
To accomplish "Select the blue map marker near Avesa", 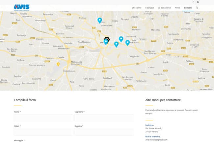I will (x=100, y=20).
